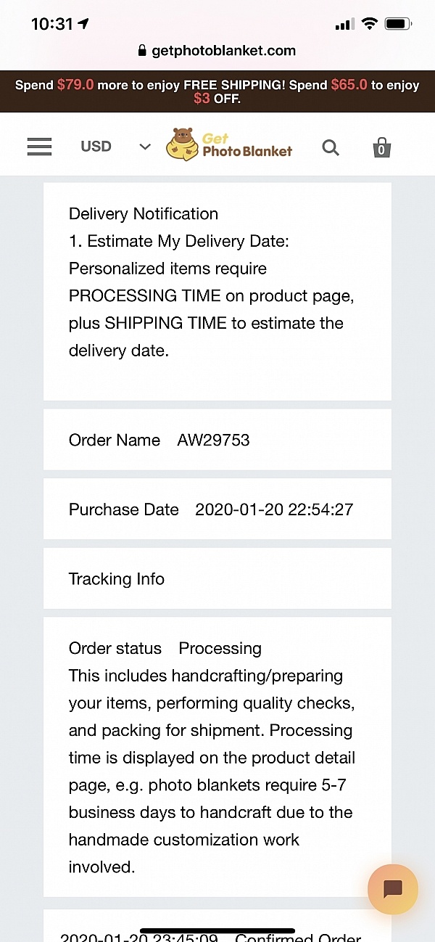The width and height of the screenshot is (435, 942).
Task: Tap the Delivery Notification heading
Action: pos(144,213)
